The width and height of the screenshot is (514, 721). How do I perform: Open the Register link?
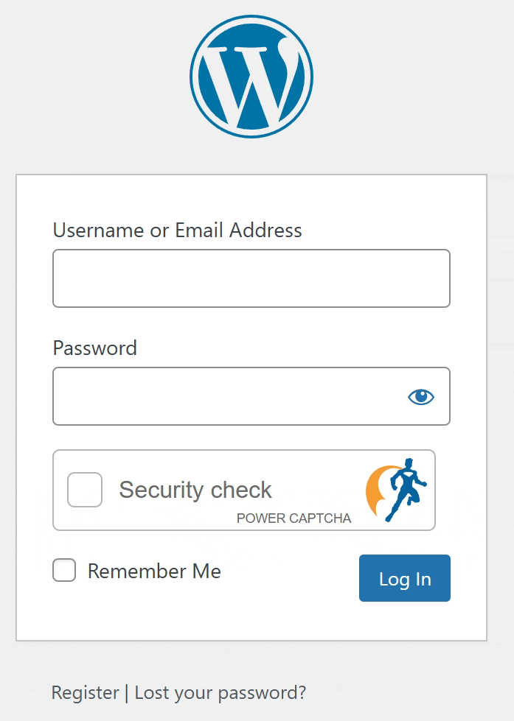point(85,693)
